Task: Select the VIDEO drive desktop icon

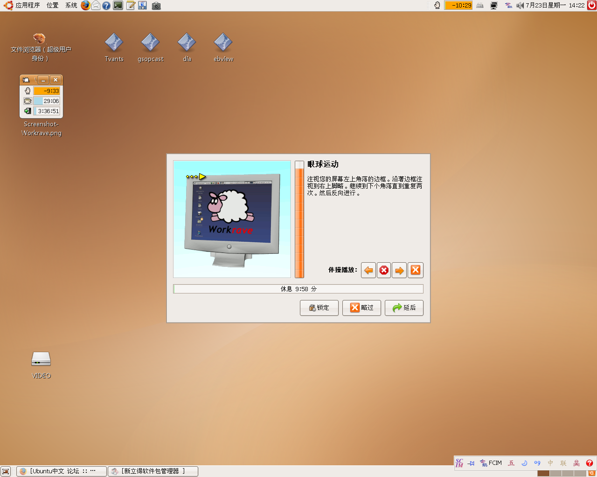Action: (41, 365)
